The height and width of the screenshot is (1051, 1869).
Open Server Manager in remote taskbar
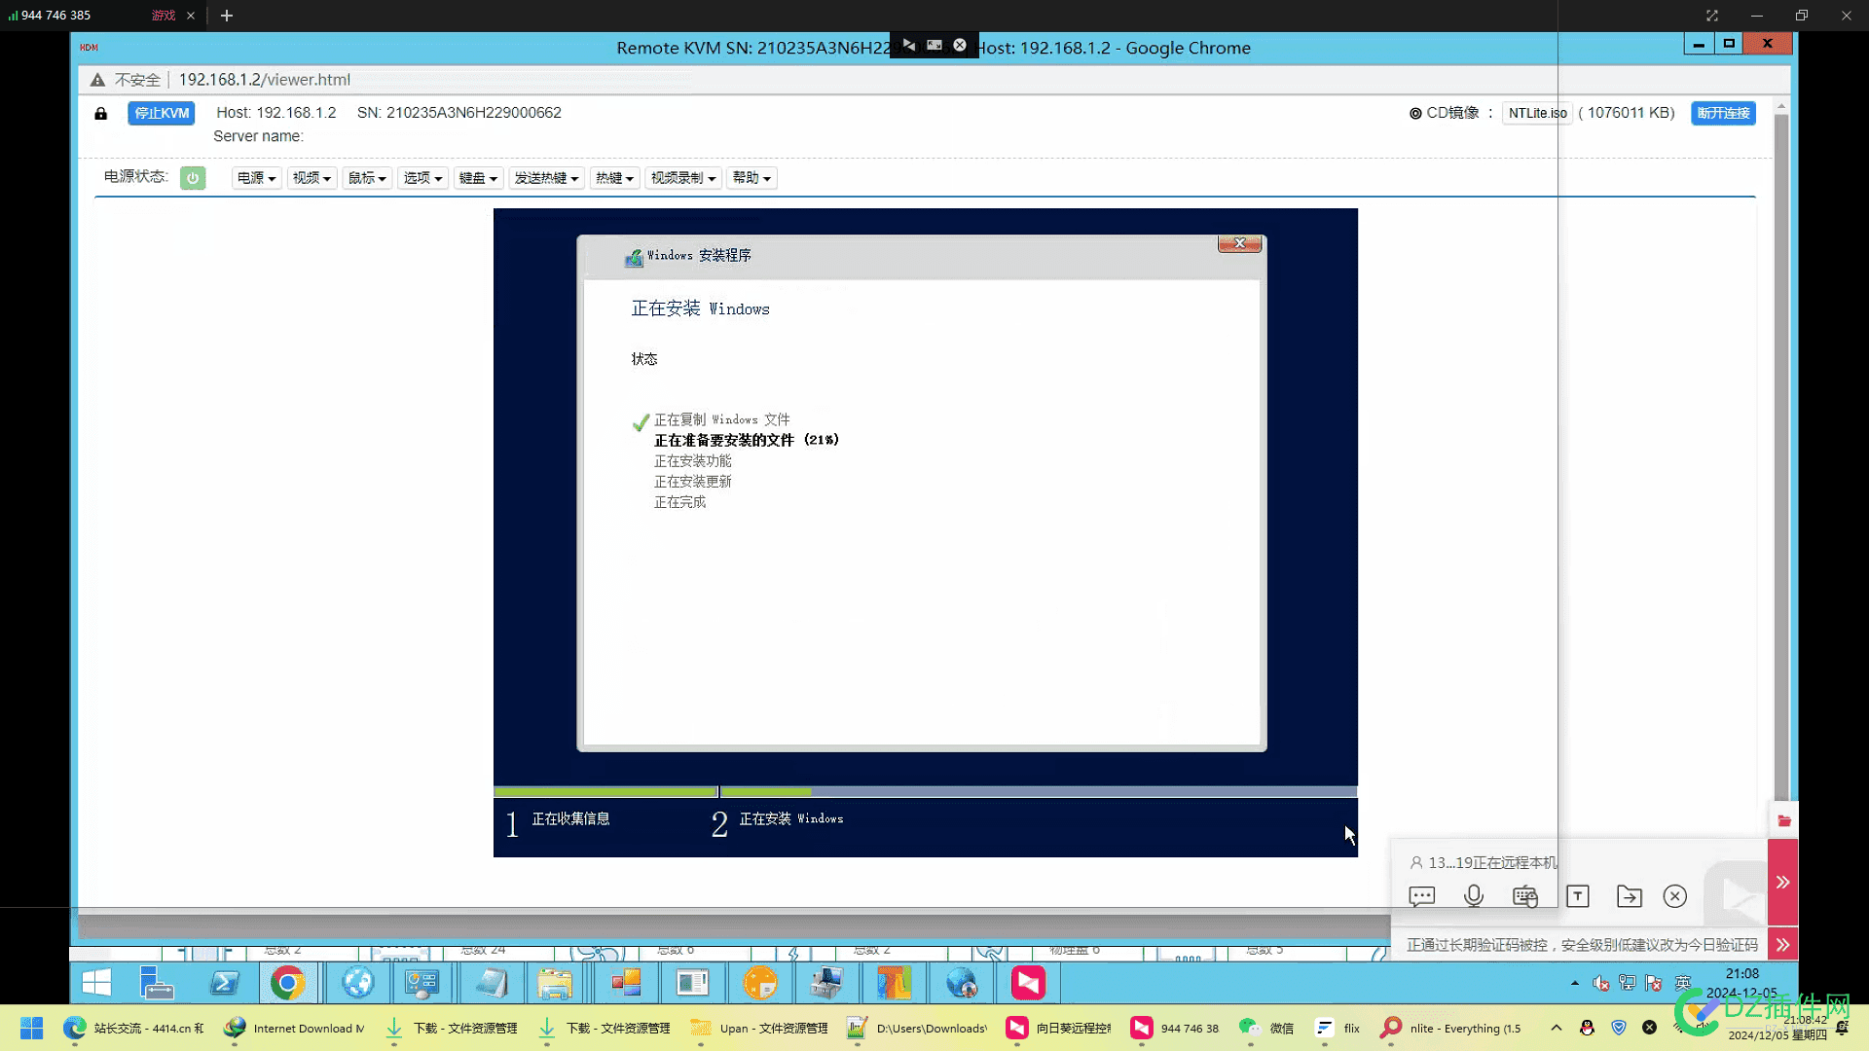coord(156,983)
